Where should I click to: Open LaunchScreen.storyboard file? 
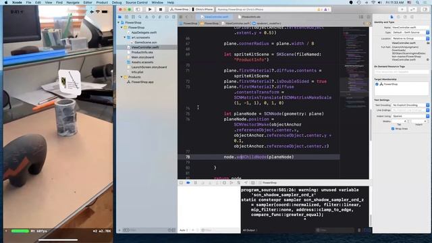pyautogui.click(x=148, y=67)
